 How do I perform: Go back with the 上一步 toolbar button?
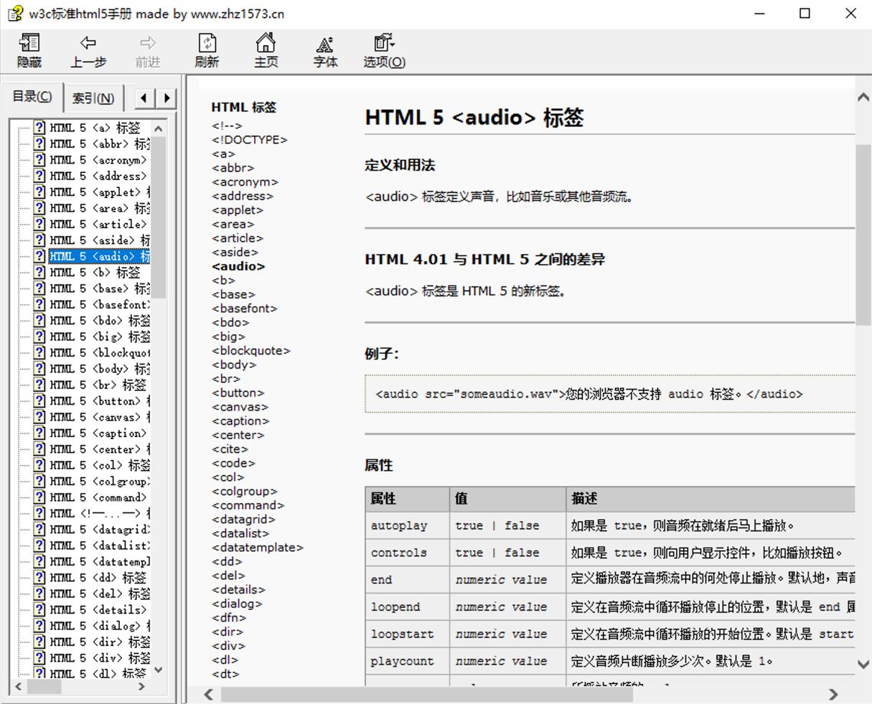(x=88, y=51)
